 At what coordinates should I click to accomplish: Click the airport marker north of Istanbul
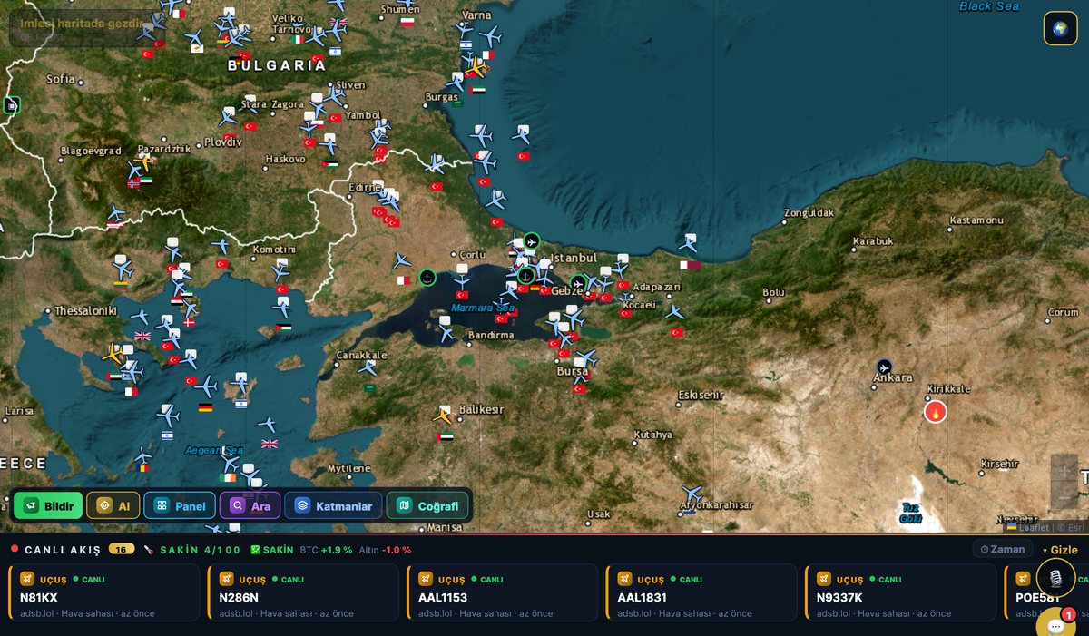pyautogui.click(x=532, y=241)
